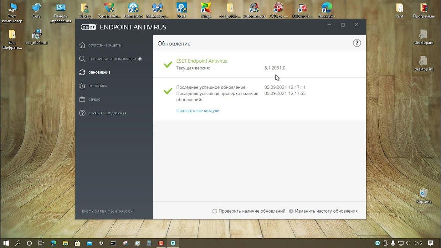Open the notification center icon
The width and height of the screenshot is (441, 248).
point(430,243)
